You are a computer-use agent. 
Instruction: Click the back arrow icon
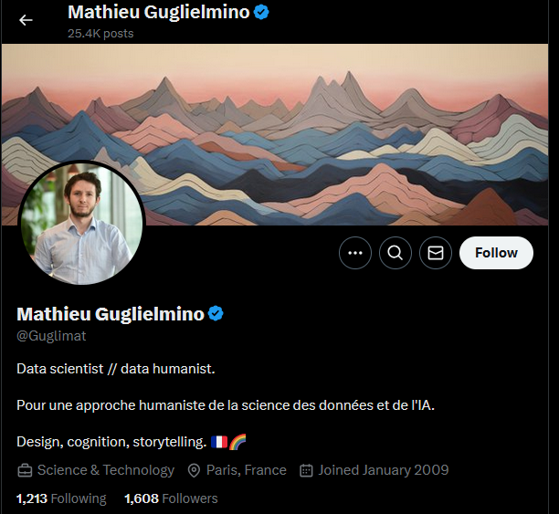coord(26,19)
